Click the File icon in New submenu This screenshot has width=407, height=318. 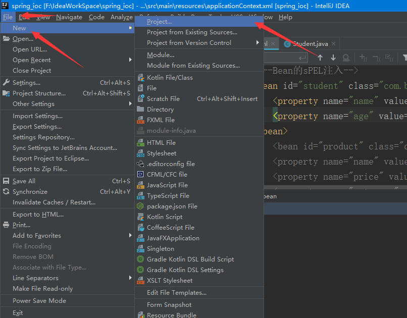(140, 88)
